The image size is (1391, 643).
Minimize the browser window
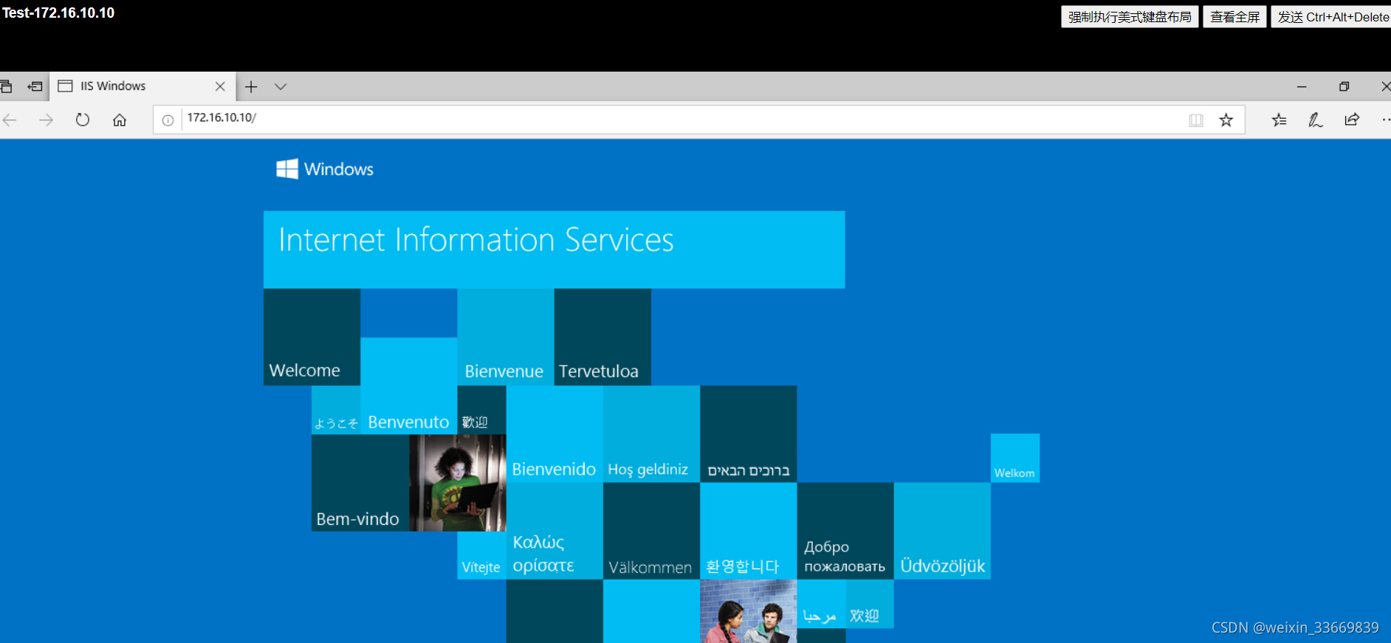[1302, 86]
